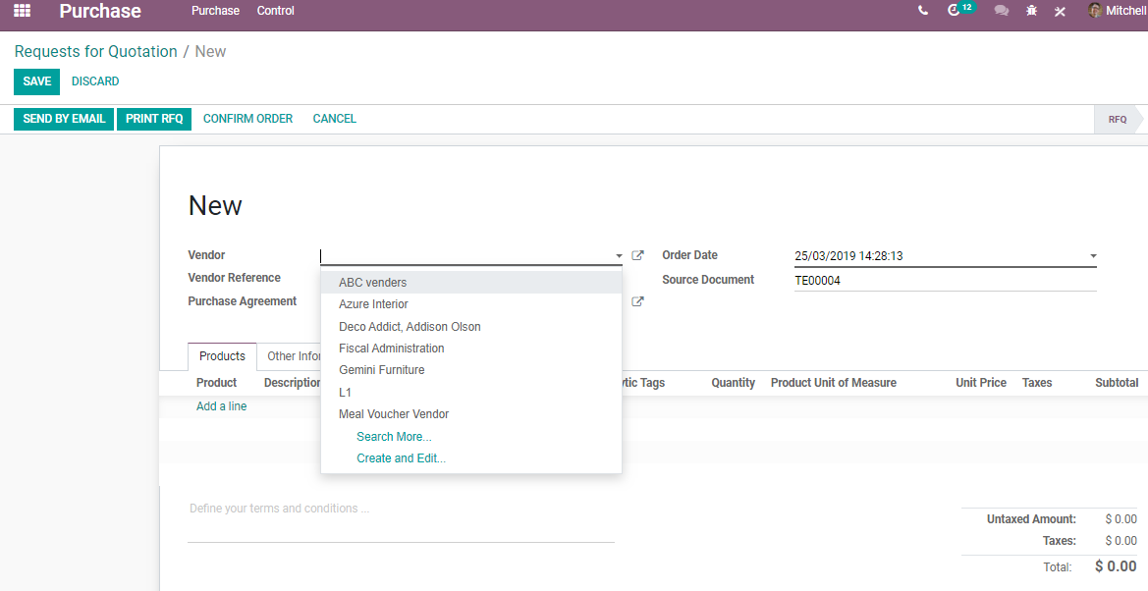The height and width of the screenshot is (591, 1148).
Task: Open the Control menu
Action: coord(275,11)
